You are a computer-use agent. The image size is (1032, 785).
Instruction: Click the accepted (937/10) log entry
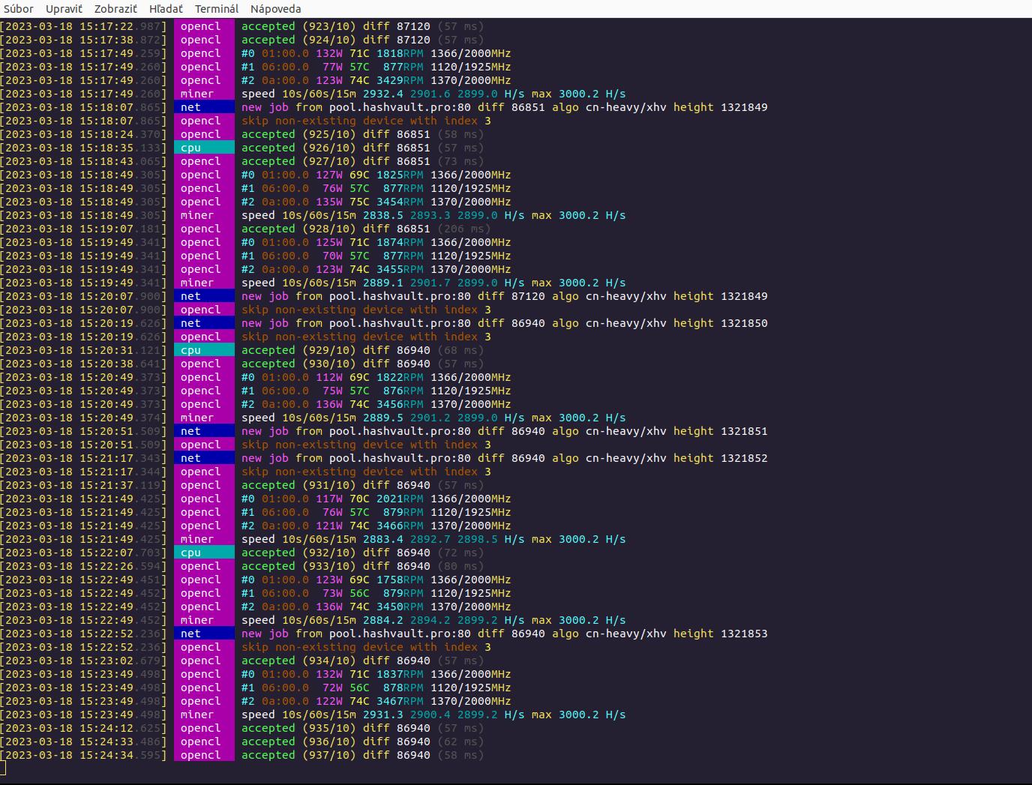[298, 755]
